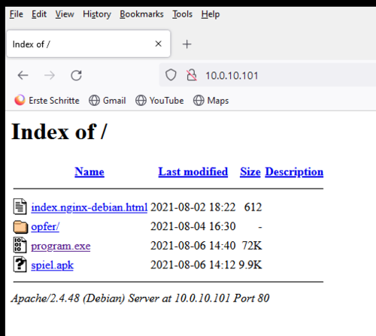Click the address bar showing 10.0.10.101
The image size is (376, 336).
(268, 75)
